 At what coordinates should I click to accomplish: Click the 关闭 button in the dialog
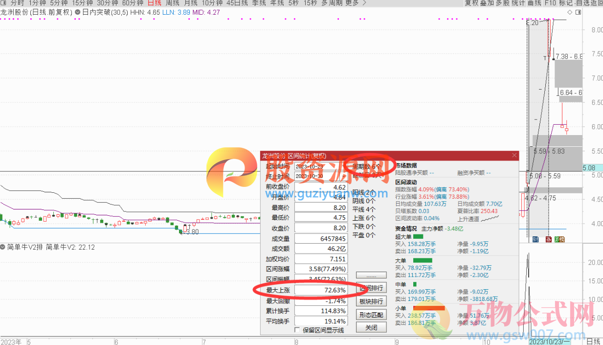tap(371, 327)
